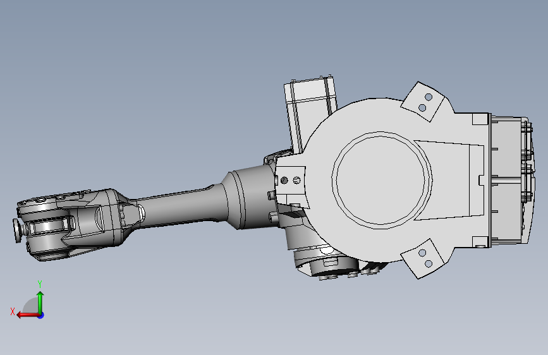This screenshot has width=548, height=355.
Task: Click the blue Z axis dot of the triad
Action: (41, 315)
